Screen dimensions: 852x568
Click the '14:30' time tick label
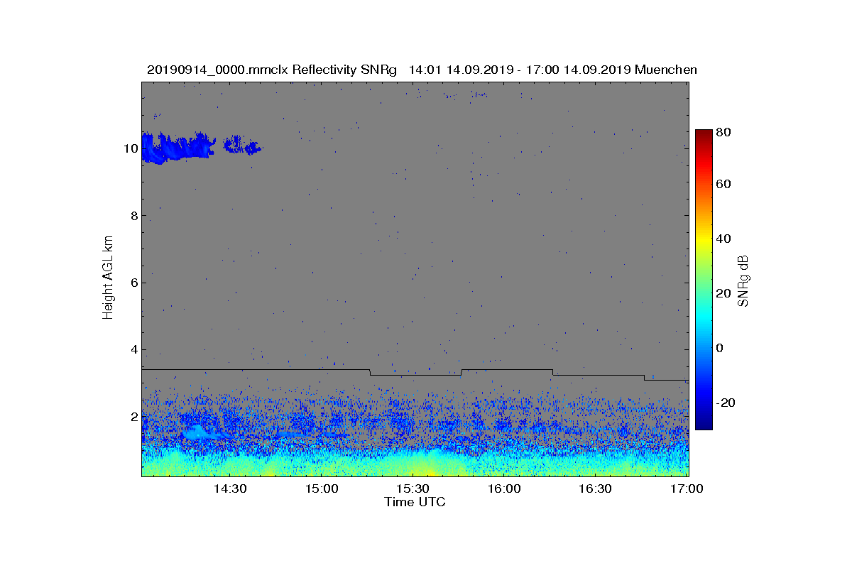229,488
